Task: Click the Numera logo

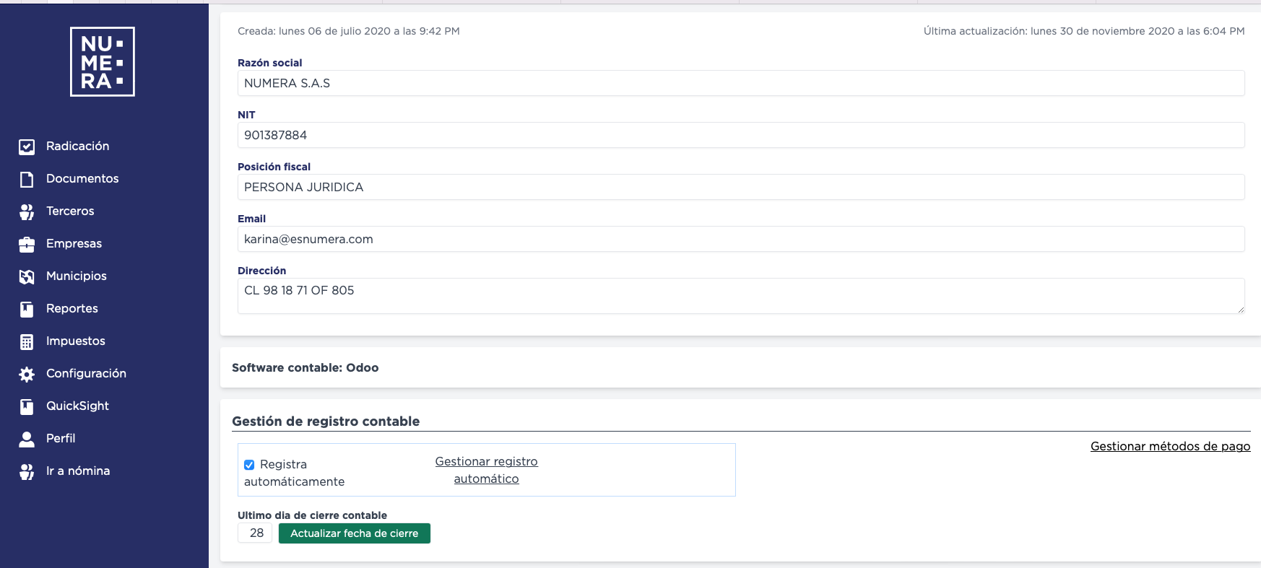Action: (x=103, y=62)
